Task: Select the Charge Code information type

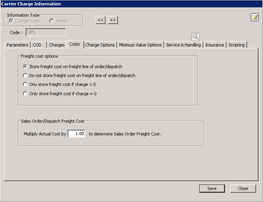Action: pos(11,21)
